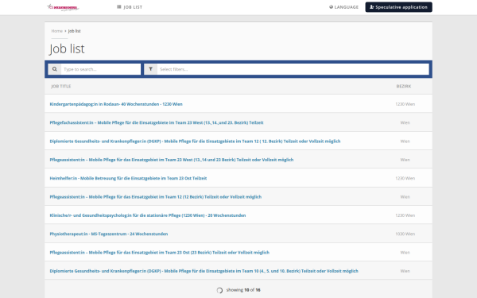Click 1030 Wien in Physiotherapeut:in row

point(405,234)
